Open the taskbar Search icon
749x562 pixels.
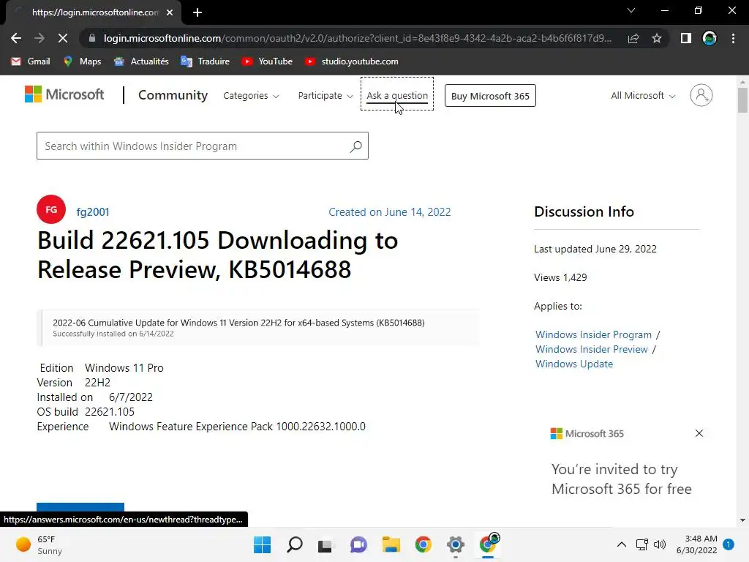[294, 544]
